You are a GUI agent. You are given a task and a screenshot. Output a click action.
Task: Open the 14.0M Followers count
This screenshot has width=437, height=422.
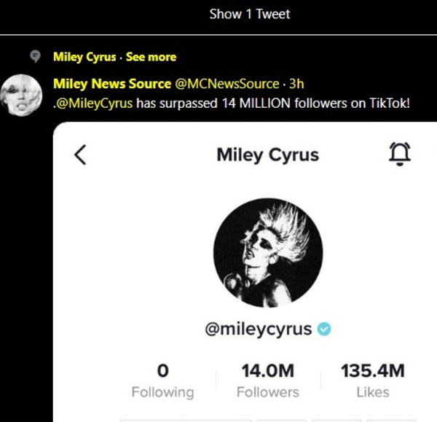(267, 371)
